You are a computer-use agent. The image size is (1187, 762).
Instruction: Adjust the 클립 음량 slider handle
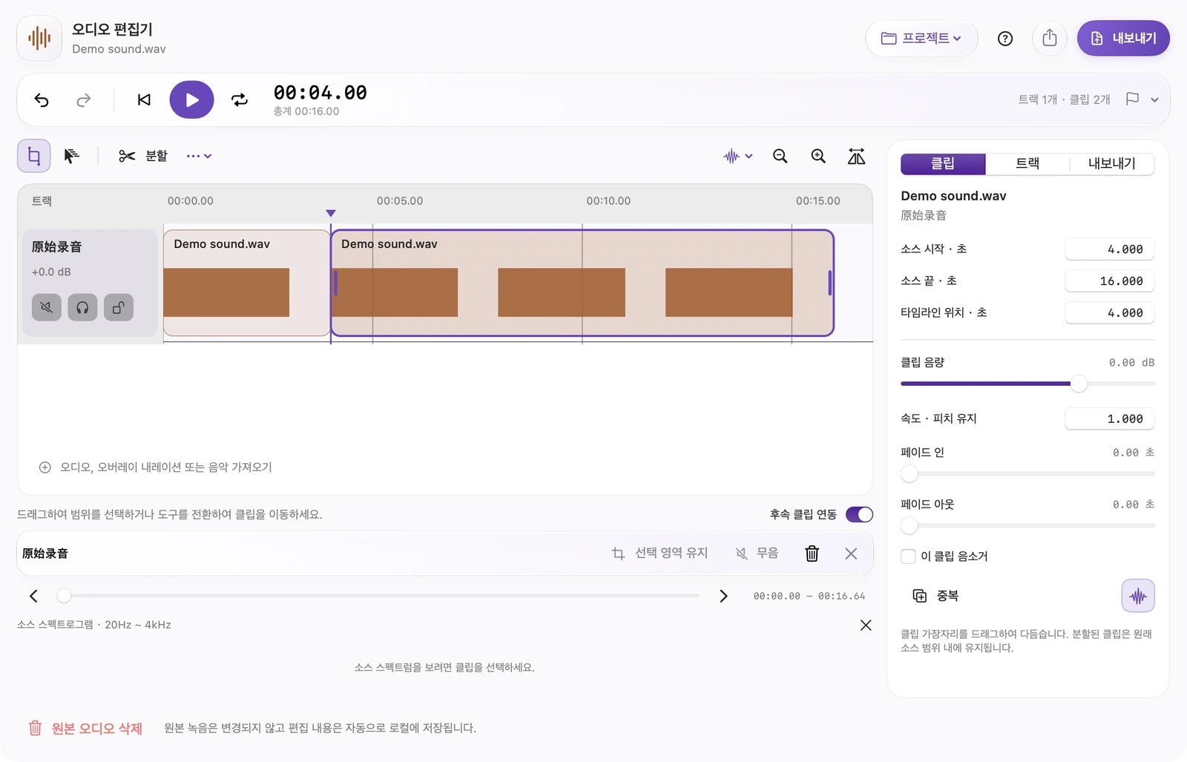pos(1079,384)
